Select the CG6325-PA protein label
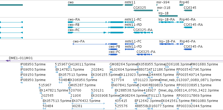Viewport: 223px width, 110px height. (146, 52)
